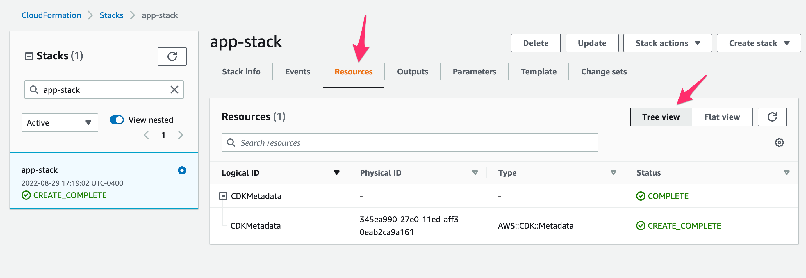Viewport: 806px width, 278px height.
Task: Open resources table settings gear
Action: click(x=779, y=142)
